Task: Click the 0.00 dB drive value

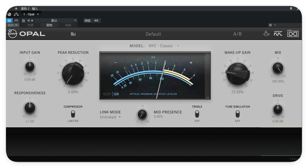Action: (x=278, y=121)
